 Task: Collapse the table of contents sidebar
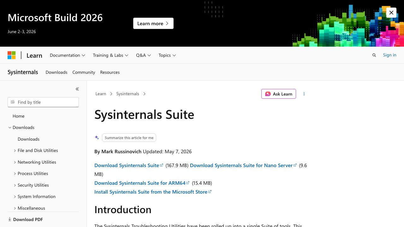[77, 89]
